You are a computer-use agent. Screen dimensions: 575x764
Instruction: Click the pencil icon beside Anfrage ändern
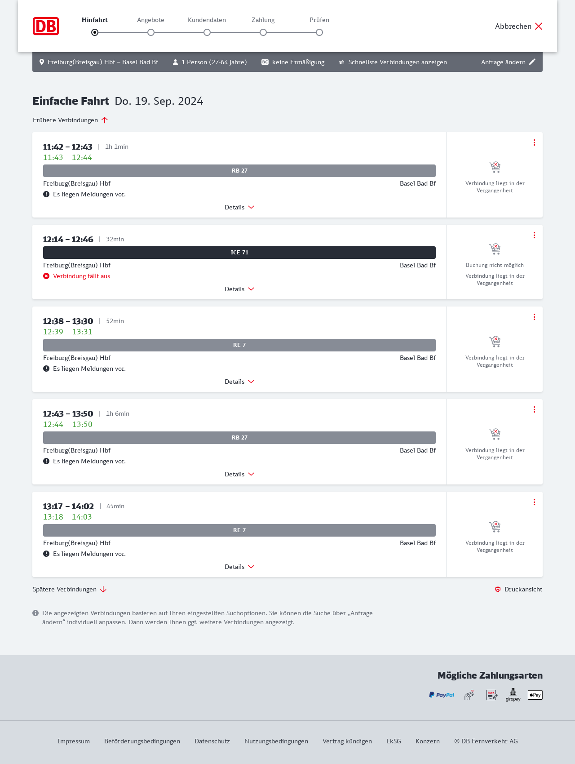point(532,62)
